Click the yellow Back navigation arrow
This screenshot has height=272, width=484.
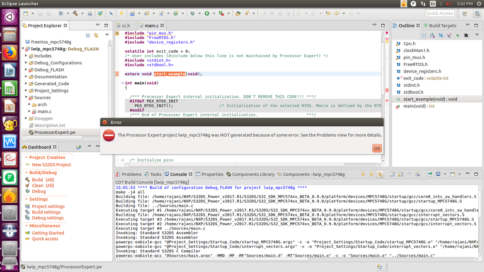click(x=337, y=13)
